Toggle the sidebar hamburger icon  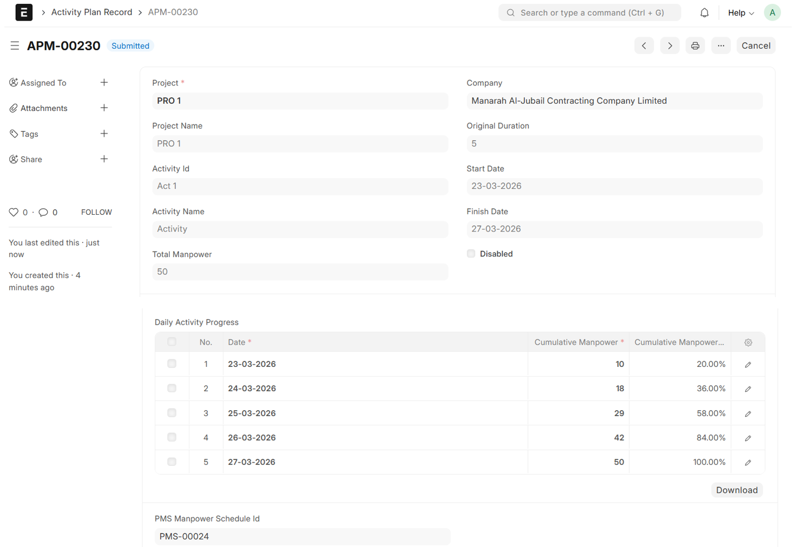(x=15, y=46)
